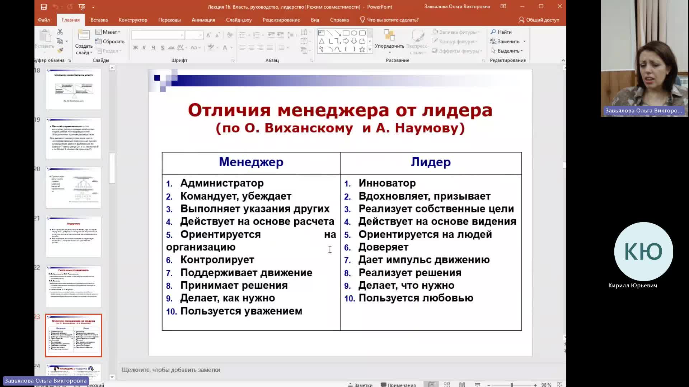Click the Примечания comments button
The height and width of the screenshot is (387, 689).
[398, 385]
